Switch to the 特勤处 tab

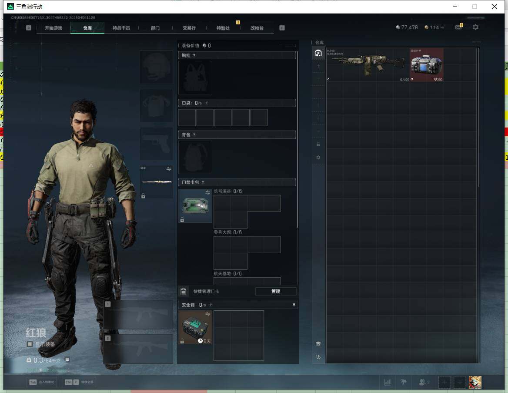point(223,28)
